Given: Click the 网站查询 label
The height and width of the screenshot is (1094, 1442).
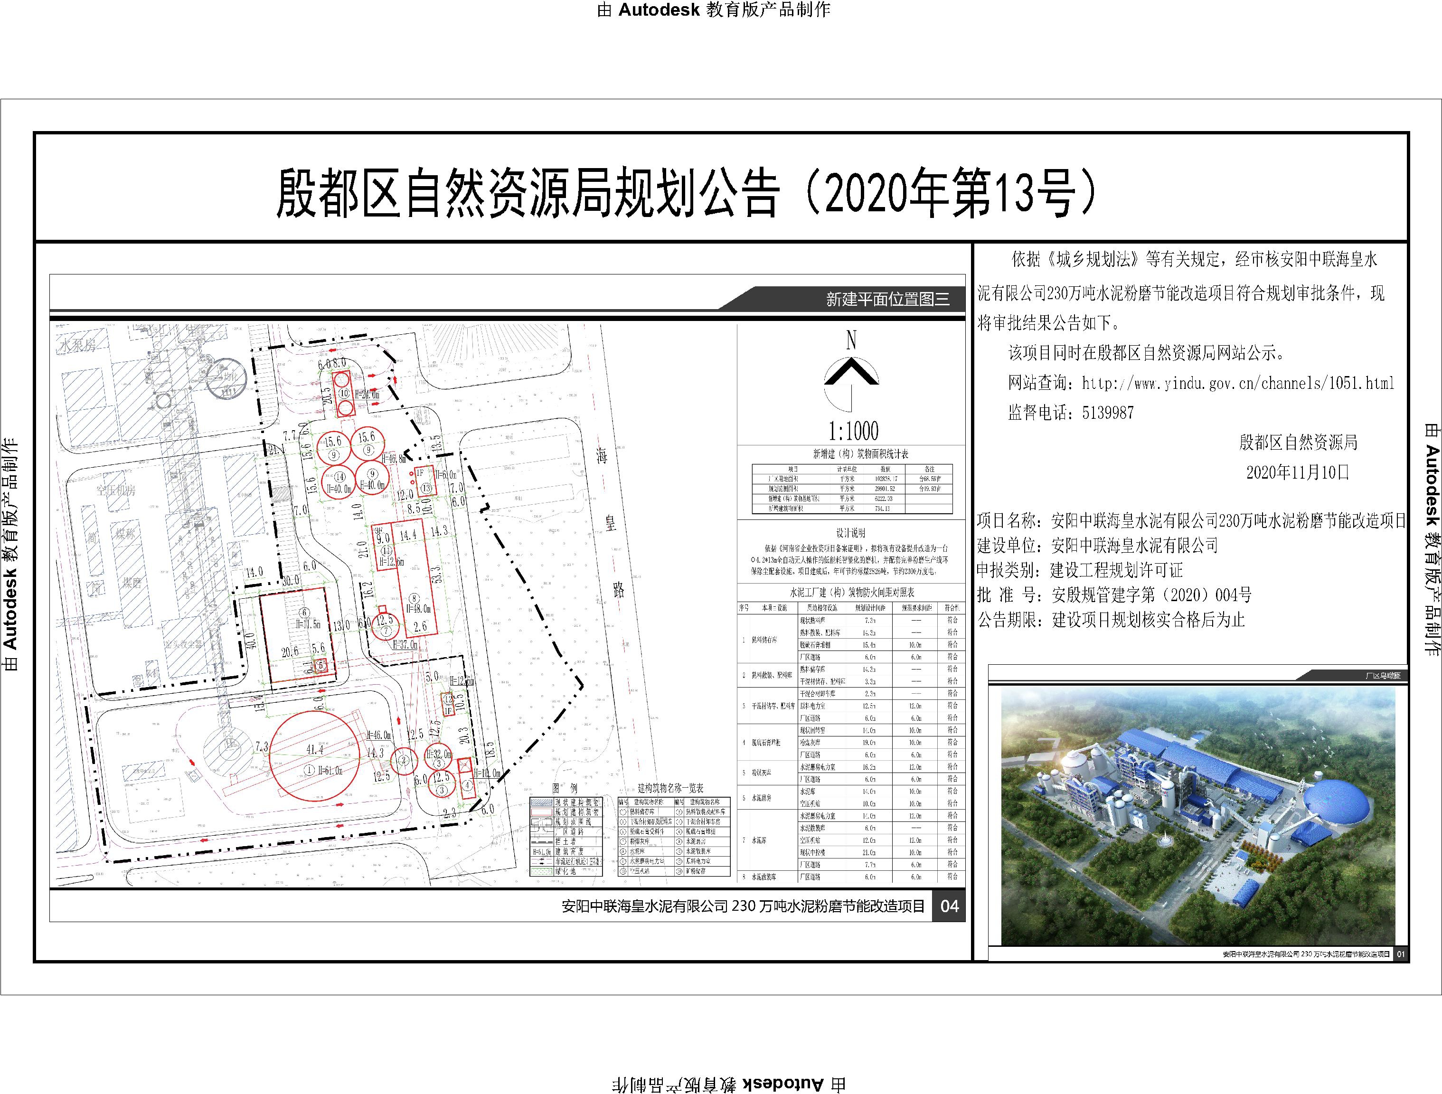Looking at the screenshot, I should point(1040,383).
